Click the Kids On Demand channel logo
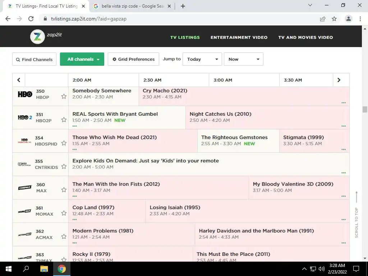 pyautogui.click(x=24, y=164)
